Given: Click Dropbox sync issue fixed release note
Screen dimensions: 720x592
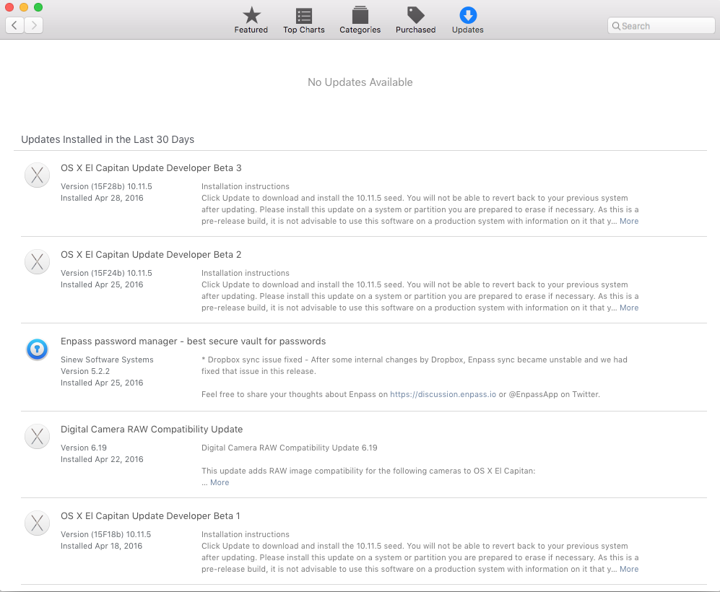Looking at the screenshot, I should tap(415, 366).
